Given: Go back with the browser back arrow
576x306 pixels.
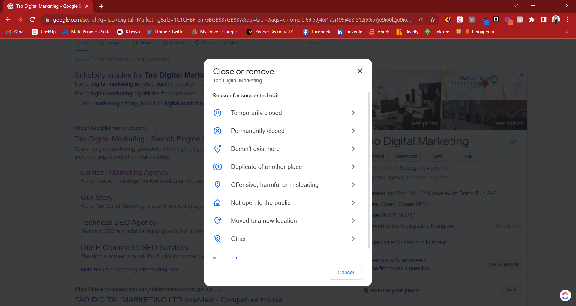Looking at the screenshot, I should click(x=8, y=19).
